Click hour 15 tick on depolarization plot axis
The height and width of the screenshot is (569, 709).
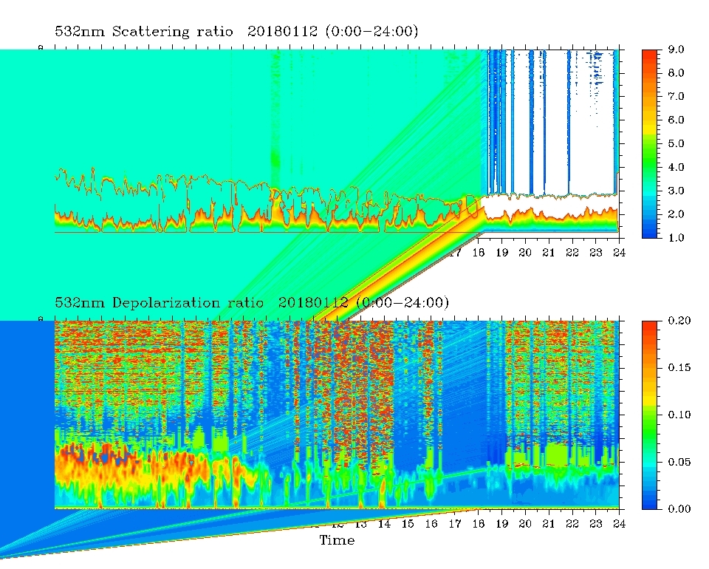(x=408, y=524)
